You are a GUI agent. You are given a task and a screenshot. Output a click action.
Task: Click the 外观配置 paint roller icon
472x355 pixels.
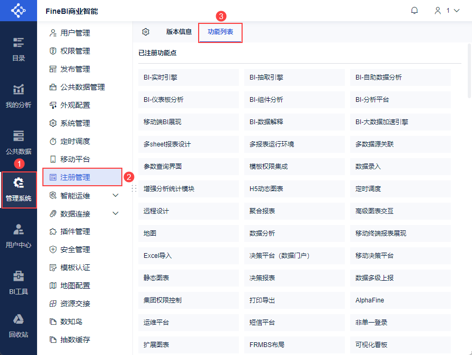pyautogui.click(x=53, y=105)
